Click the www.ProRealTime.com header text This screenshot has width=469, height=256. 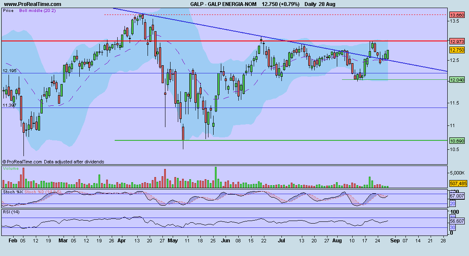click(32, 4)
